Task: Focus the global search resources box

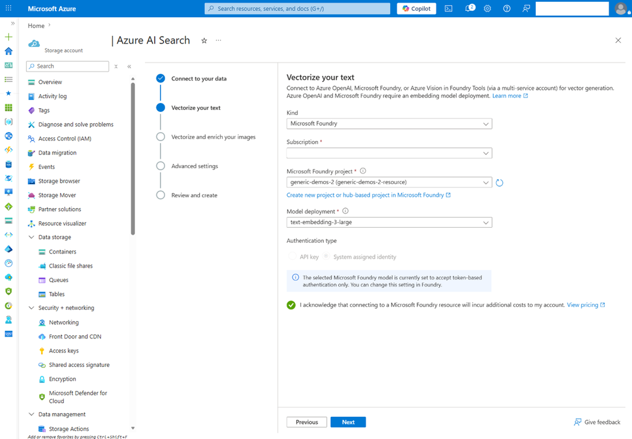Action: [x=297, y=8]
